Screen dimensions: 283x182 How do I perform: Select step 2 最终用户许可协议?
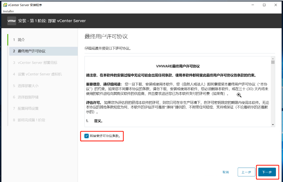tap(44, 51)
